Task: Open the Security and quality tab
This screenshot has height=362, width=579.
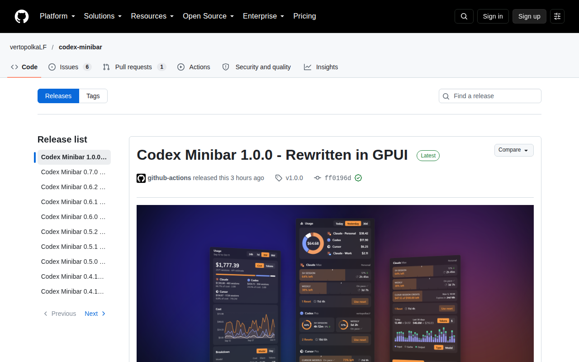Action: [256, 67]
